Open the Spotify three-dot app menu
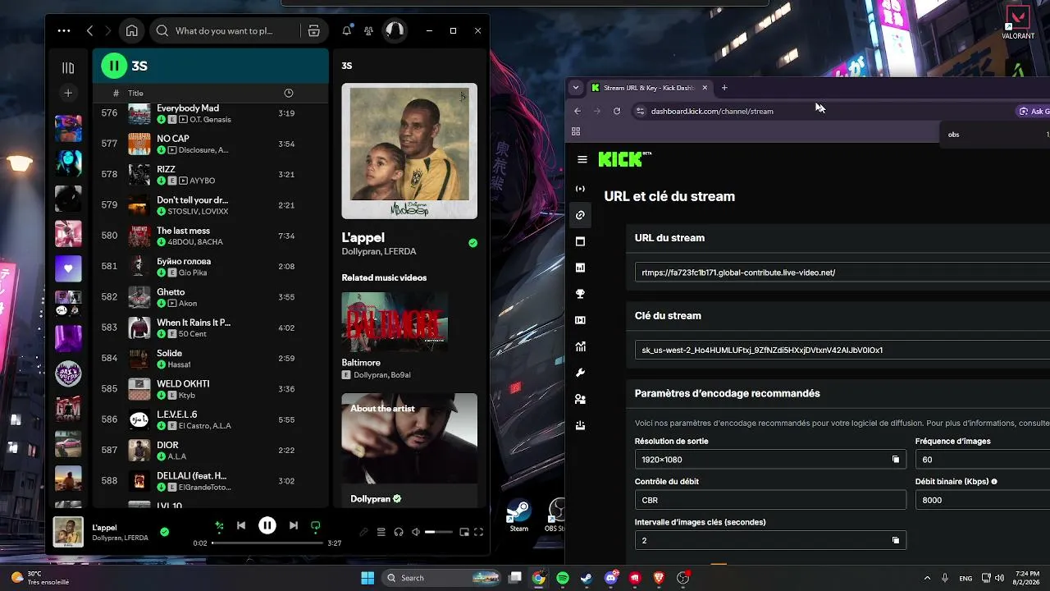1050x591 pixels. (x=64, y=31)
